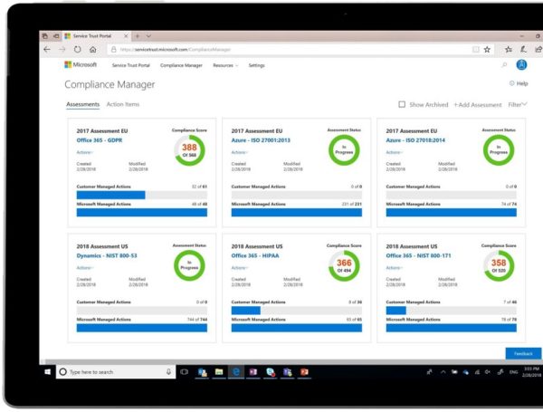Expand Actions under Office 365 - HIPAA

click(x=240, y=268)
